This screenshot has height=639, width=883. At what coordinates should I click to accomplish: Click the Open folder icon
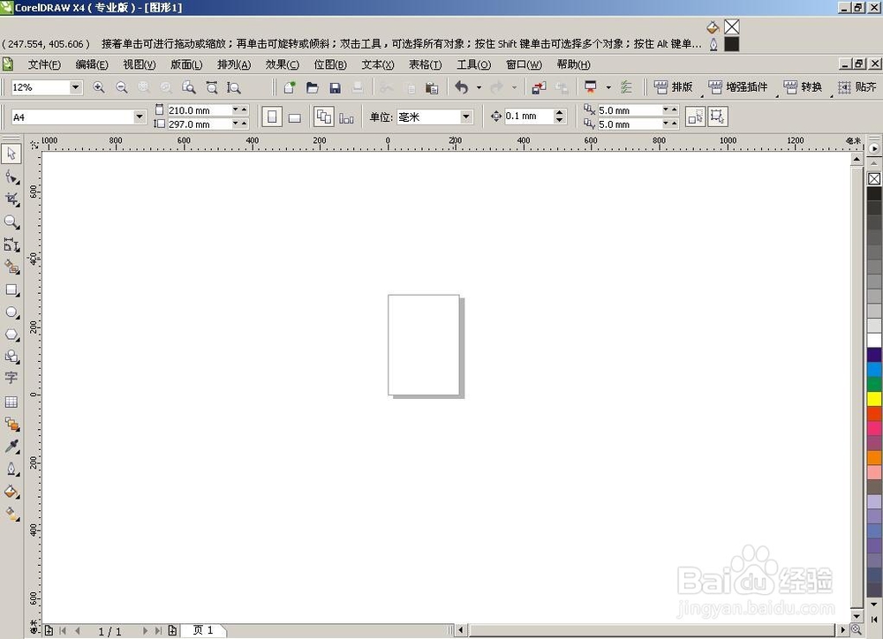click(312, 87)
